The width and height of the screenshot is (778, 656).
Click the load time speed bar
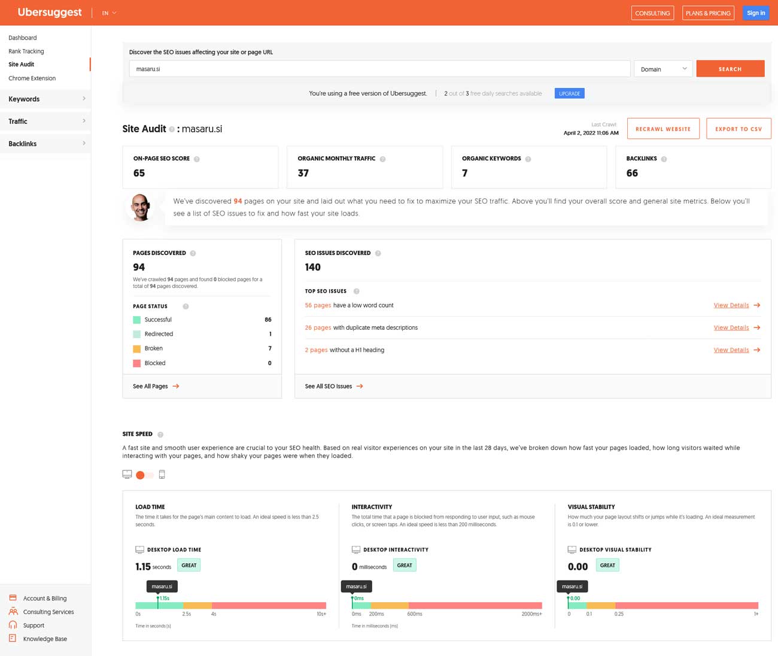(x=231, y=606)
